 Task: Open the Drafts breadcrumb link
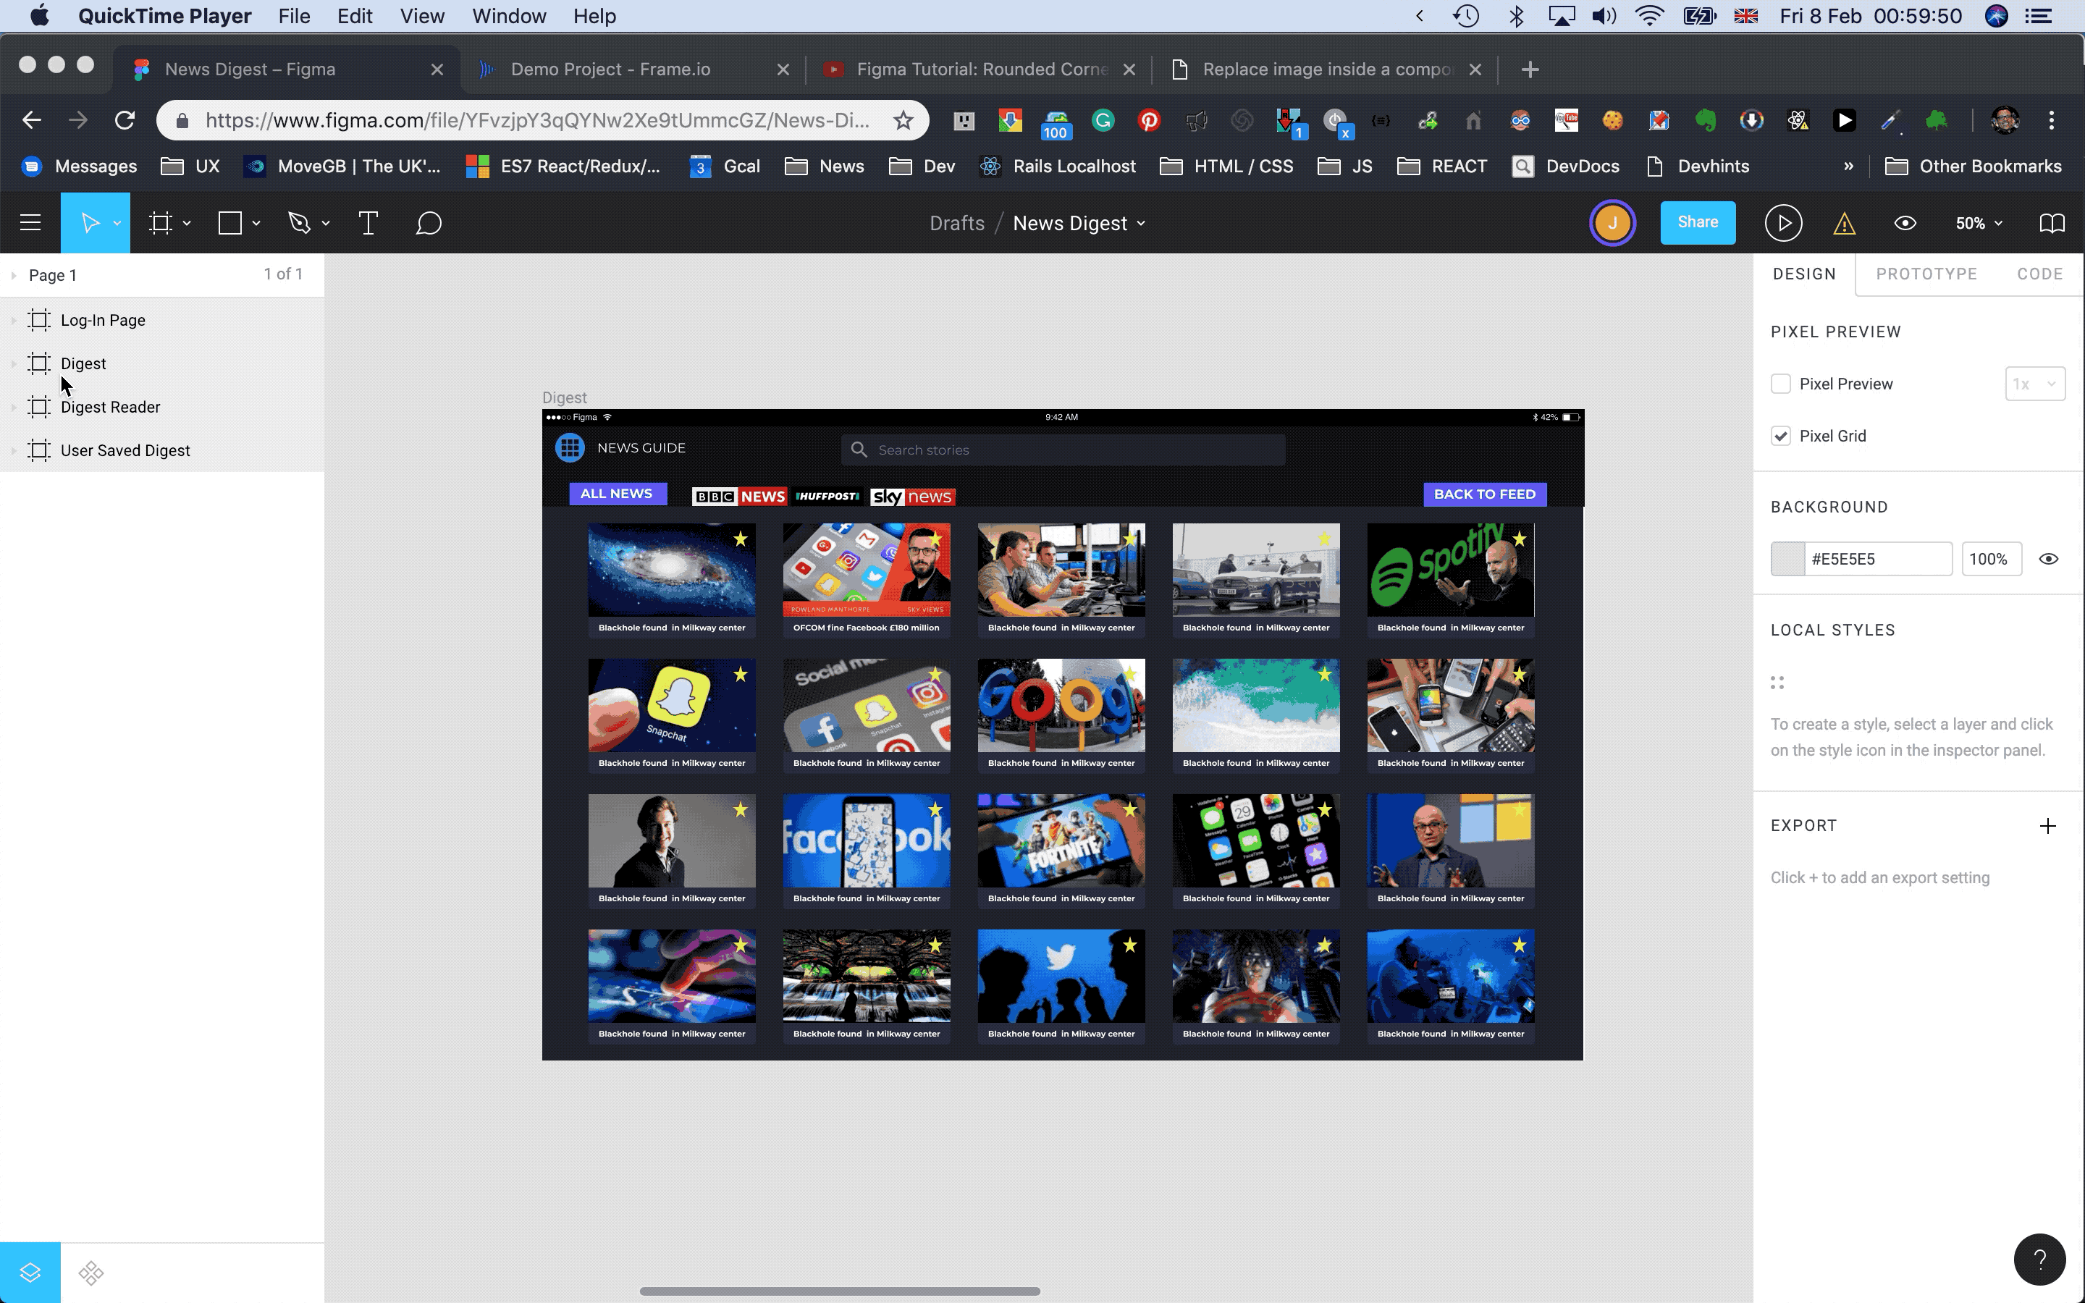pos(956,223)
